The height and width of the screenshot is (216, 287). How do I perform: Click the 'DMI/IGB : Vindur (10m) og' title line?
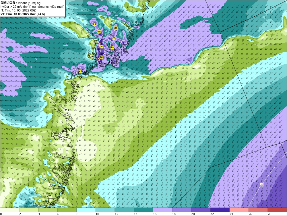click(x=20, y=3)
